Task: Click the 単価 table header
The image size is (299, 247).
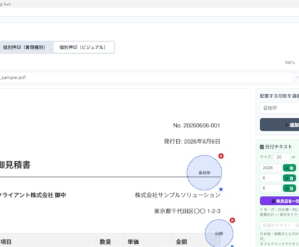Action: [133, 242]
